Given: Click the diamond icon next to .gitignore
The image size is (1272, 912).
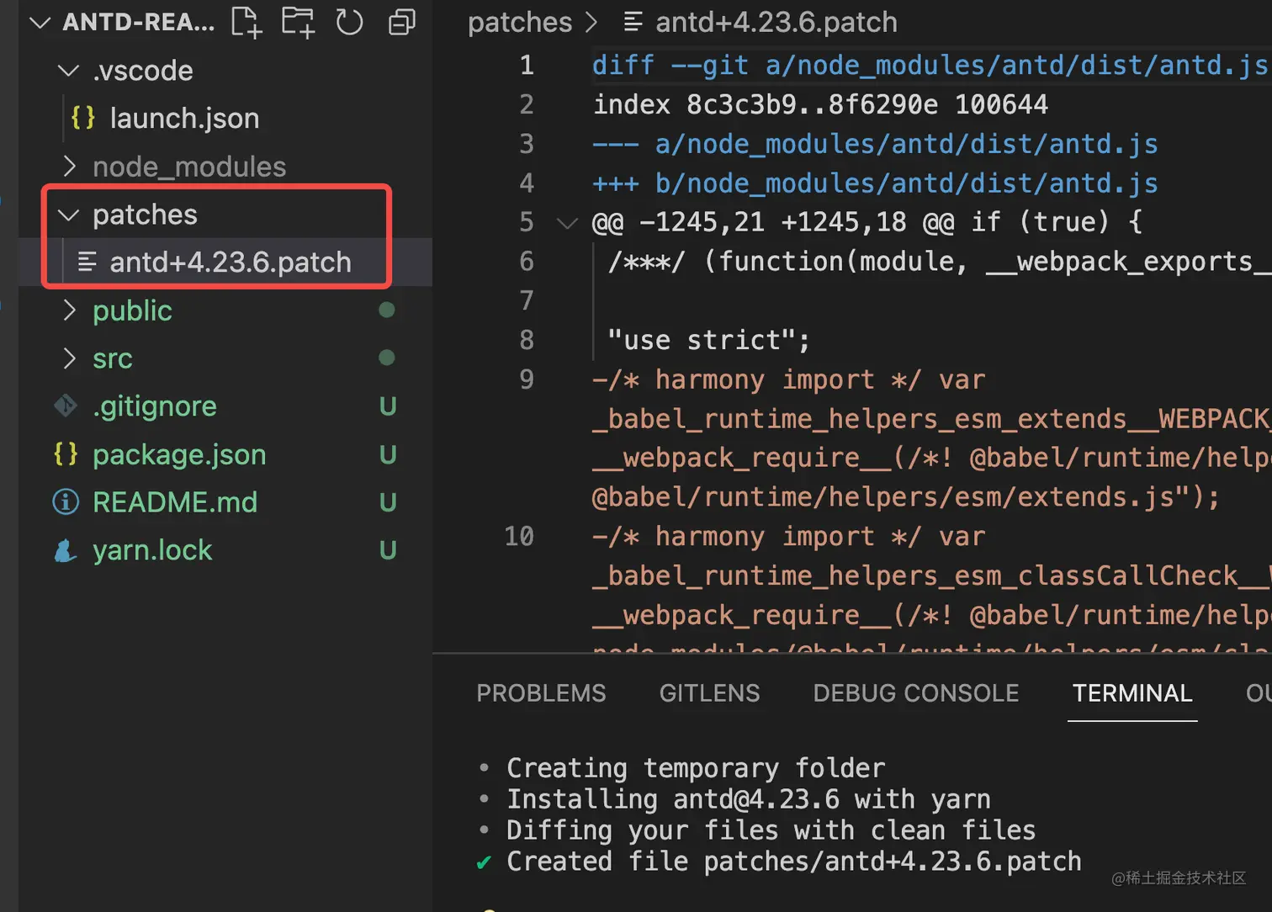Looking at the screenshot, I should 66,406.
